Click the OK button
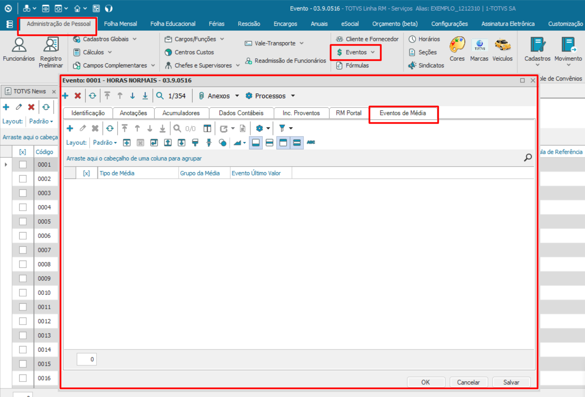Viewport: 585px width, 397px height. point(426,382)
